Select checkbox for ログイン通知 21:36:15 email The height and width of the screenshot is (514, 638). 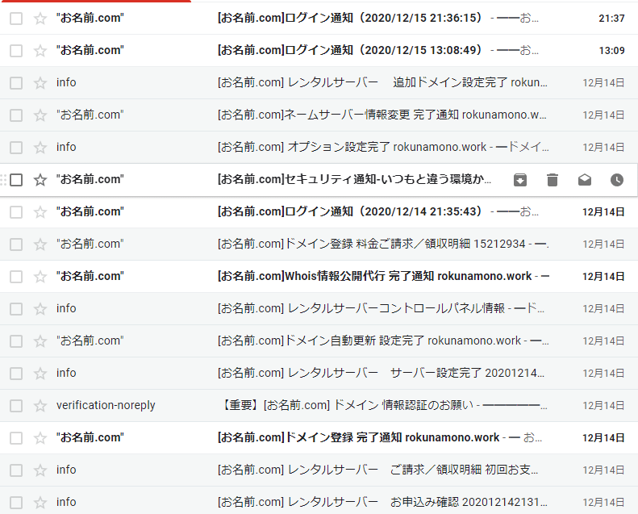point(16,19)
